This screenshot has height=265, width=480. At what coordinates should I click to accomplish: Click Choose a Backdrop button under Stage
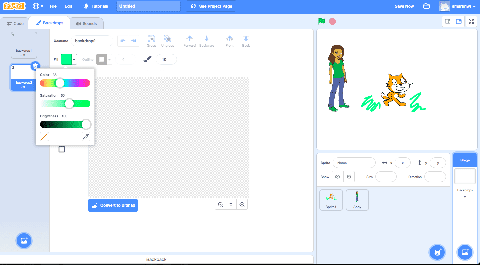[465, 252]
